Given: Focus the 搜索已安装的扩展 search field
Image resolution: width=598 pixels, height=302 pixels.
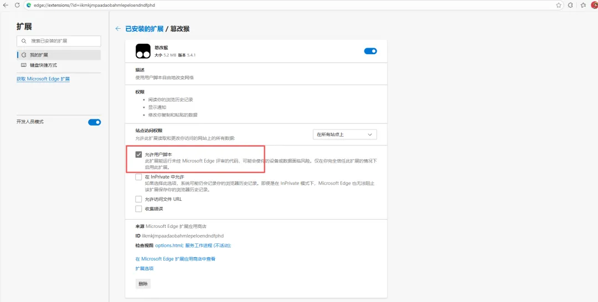Looking at the screenshot, I should [x=59, y=41].
